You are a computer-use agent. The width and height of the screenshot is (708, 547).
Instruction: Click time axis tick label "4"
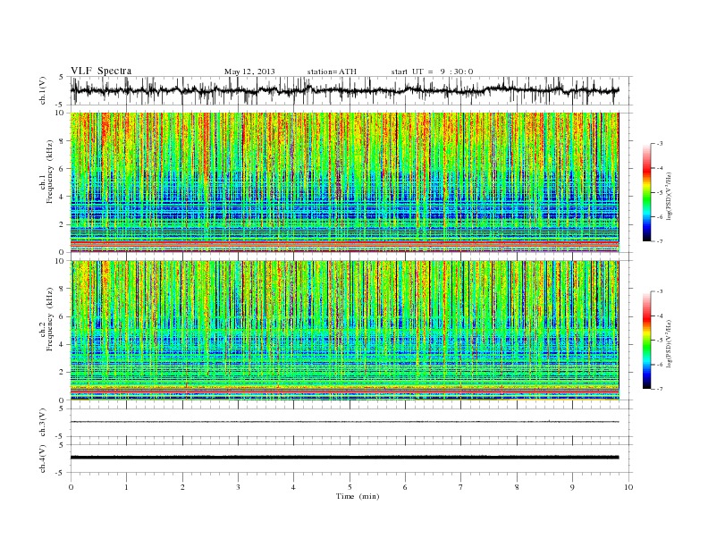pyautogui.click(x=294, y=487)
